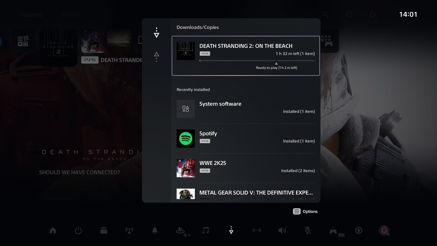Click the Ready to play marker
Screen dimensions: 437x246
[276, 63]
